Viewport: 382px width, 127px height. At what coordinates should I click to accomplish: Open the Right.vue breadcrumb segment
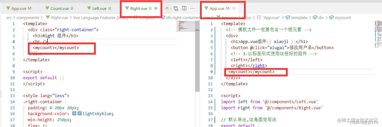[59, 18]
